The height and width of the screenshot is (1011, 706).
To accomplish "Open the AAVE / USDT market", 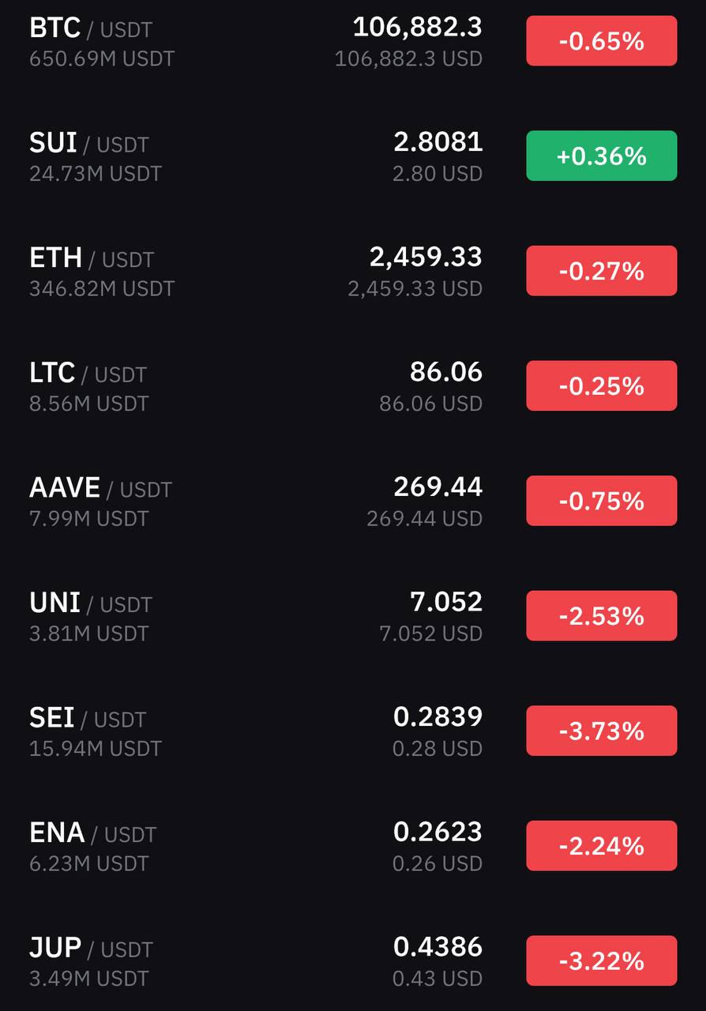I will tap(353, 501).
